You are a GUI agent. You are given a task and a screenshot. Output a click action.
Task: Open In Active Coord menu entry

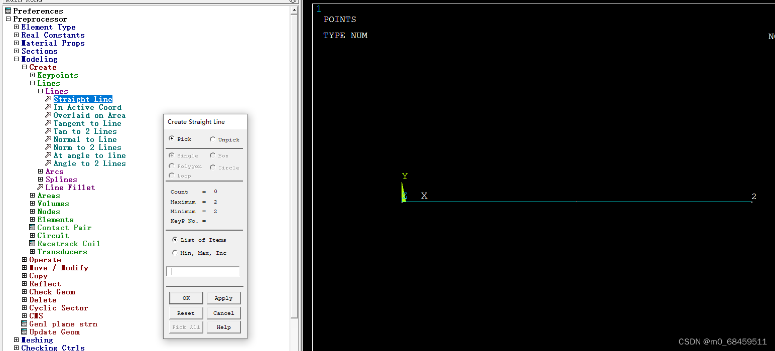click(87, 107)
